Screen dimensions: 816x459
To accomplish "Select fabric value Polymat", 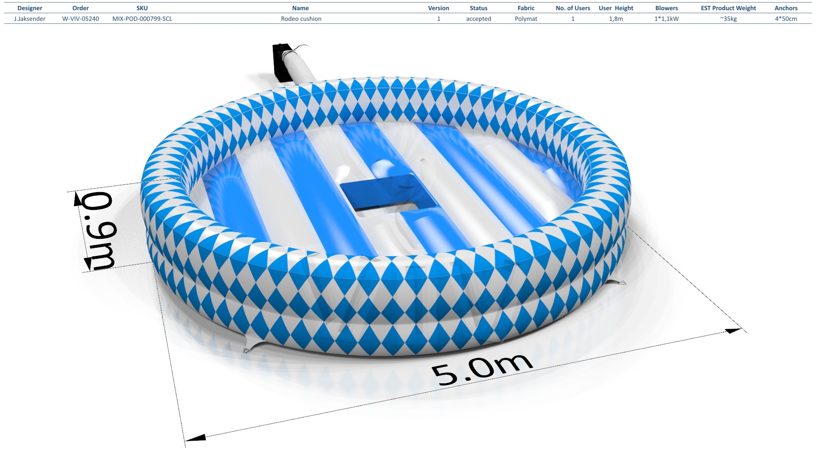I will point(526,19).
